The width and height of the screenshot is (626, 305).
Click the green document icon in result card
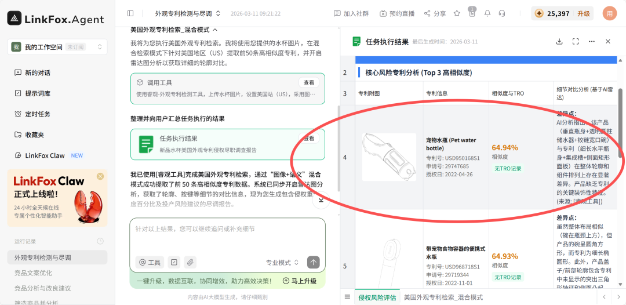(146, 144)
